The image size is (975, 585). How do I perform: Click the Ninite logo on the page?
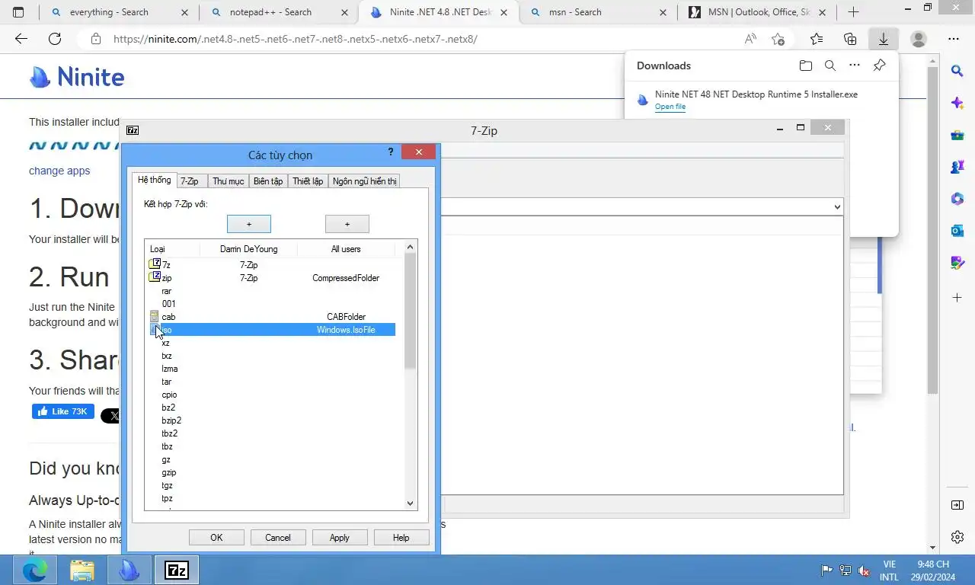pyautogui.click(x=76, y=77)
